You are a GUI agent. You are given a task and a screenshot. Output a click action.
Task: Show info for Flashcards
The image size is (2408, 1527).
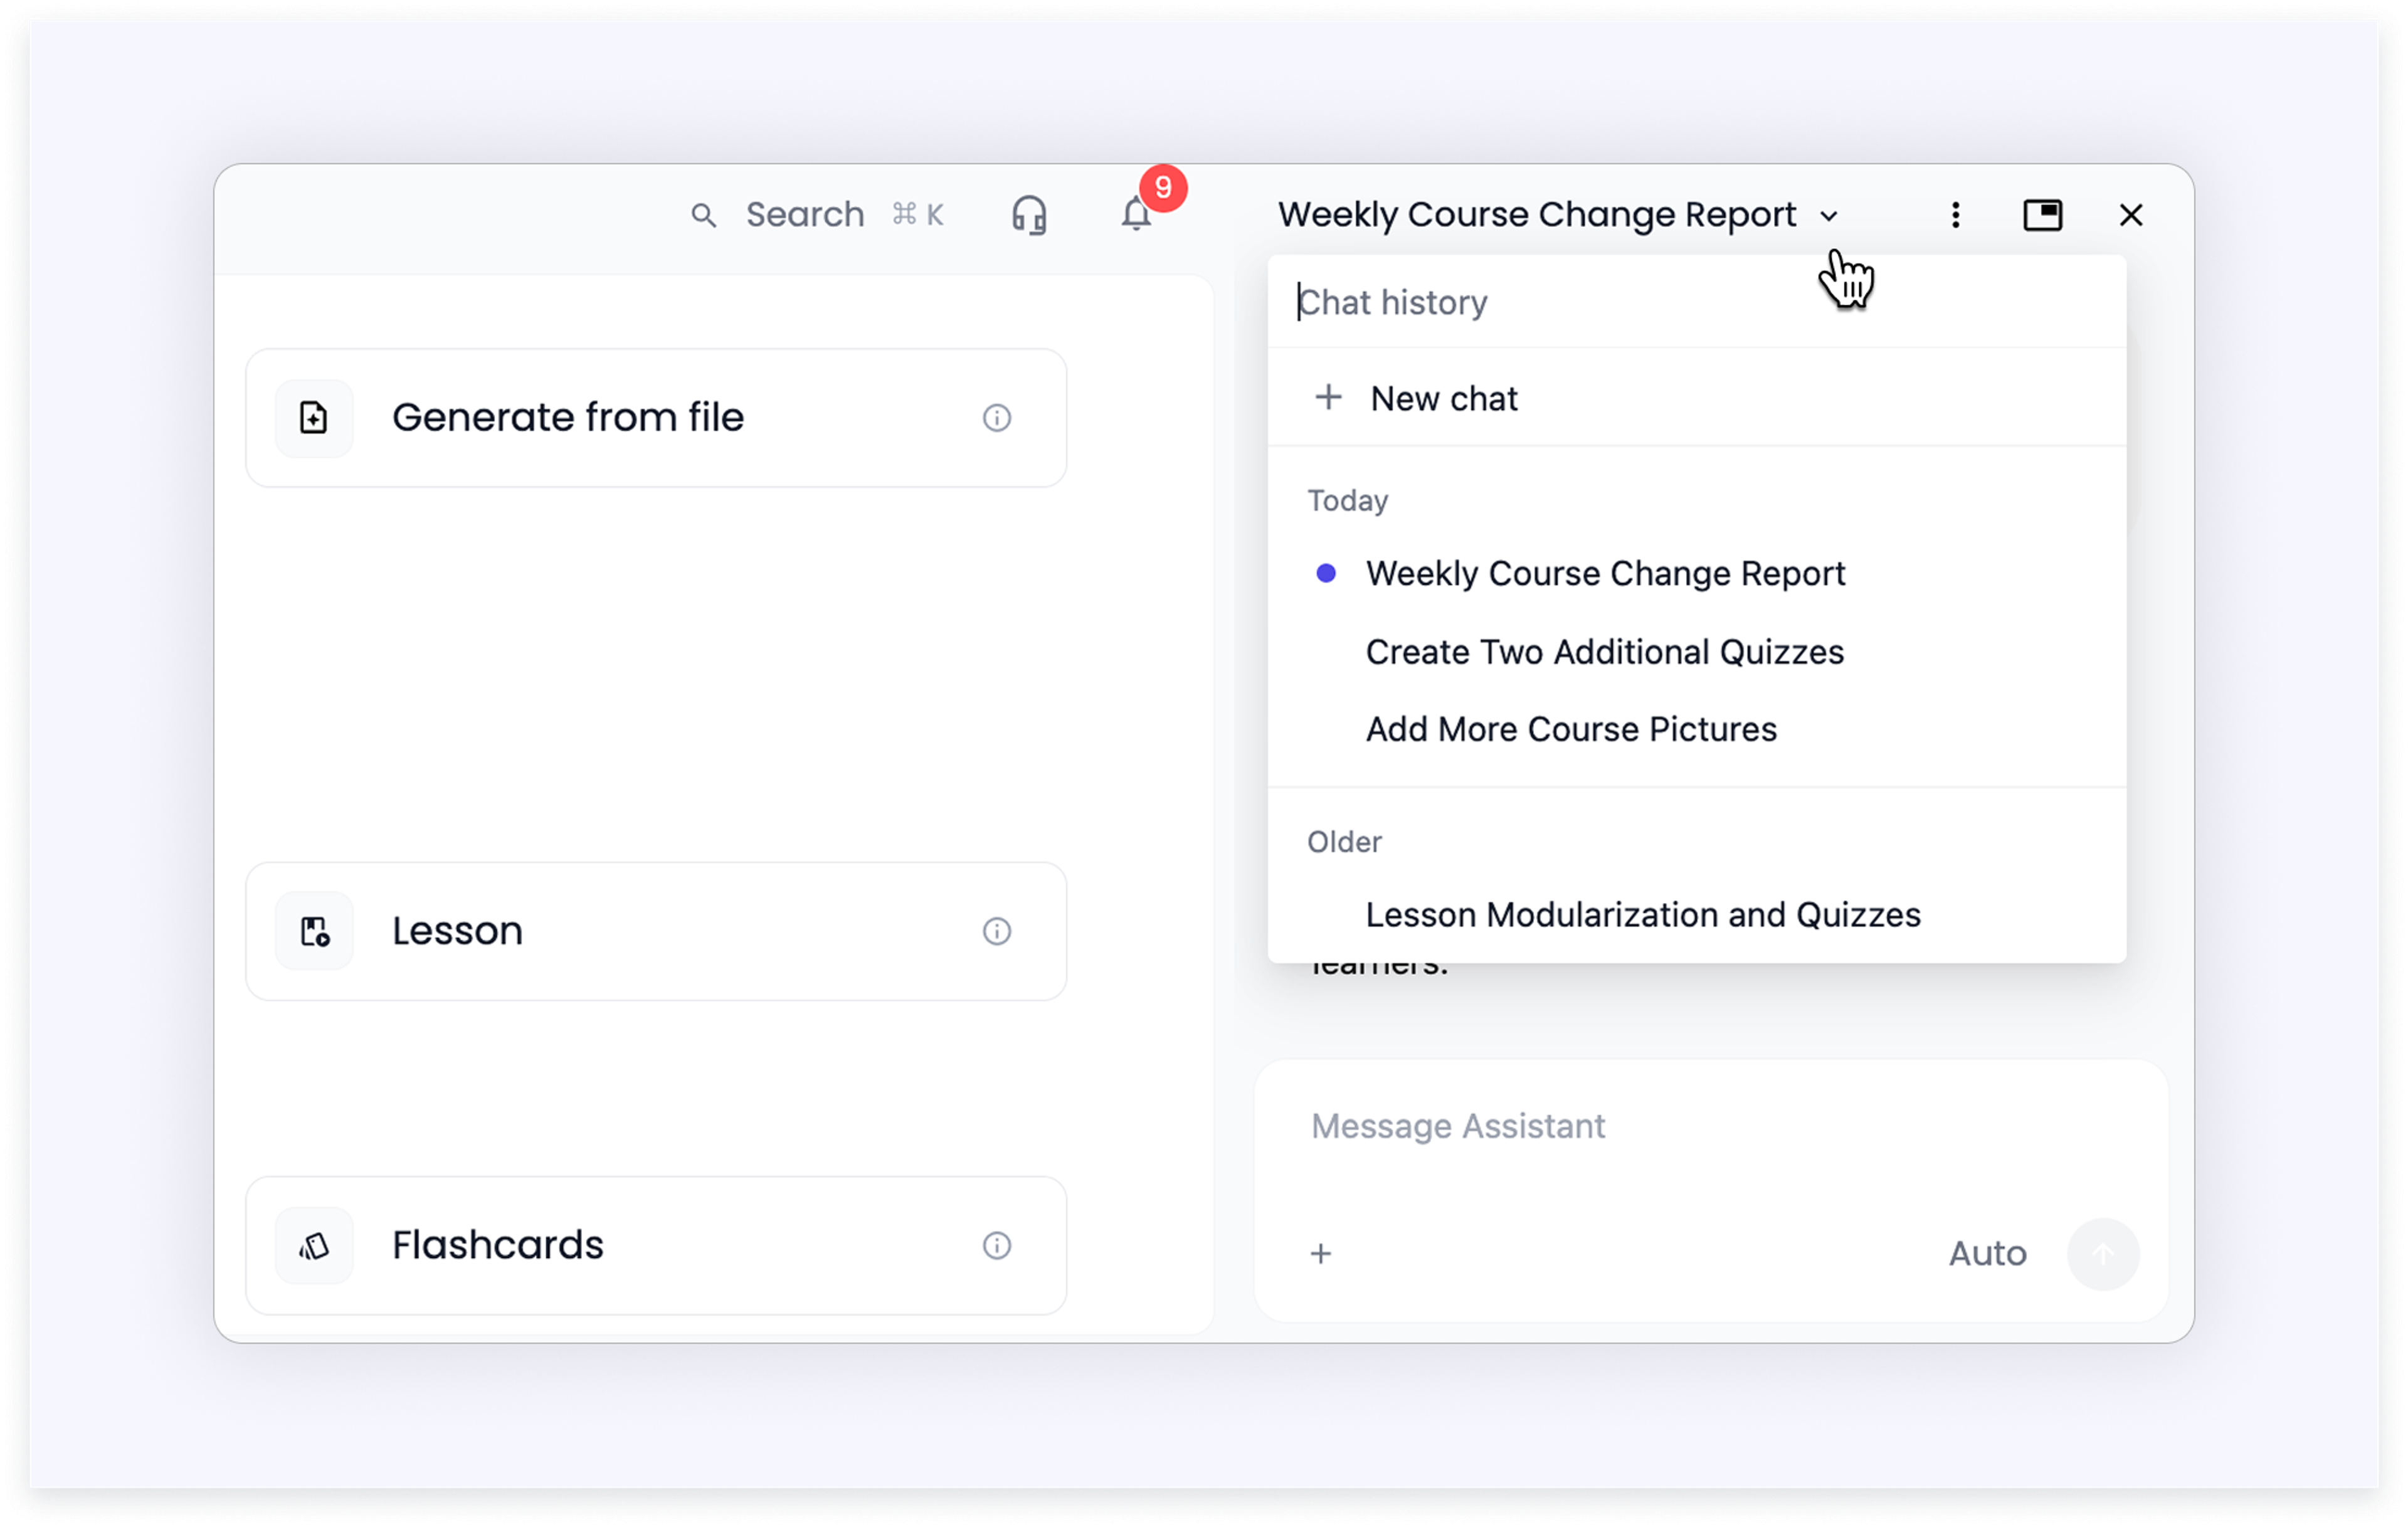(996, 1245)
